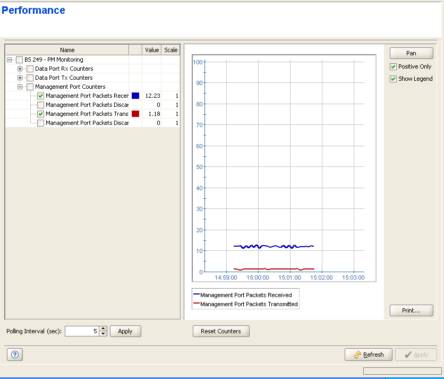
Task: Check the Data Port Rx Counters checkbox
Action: [x=30, y=69]
